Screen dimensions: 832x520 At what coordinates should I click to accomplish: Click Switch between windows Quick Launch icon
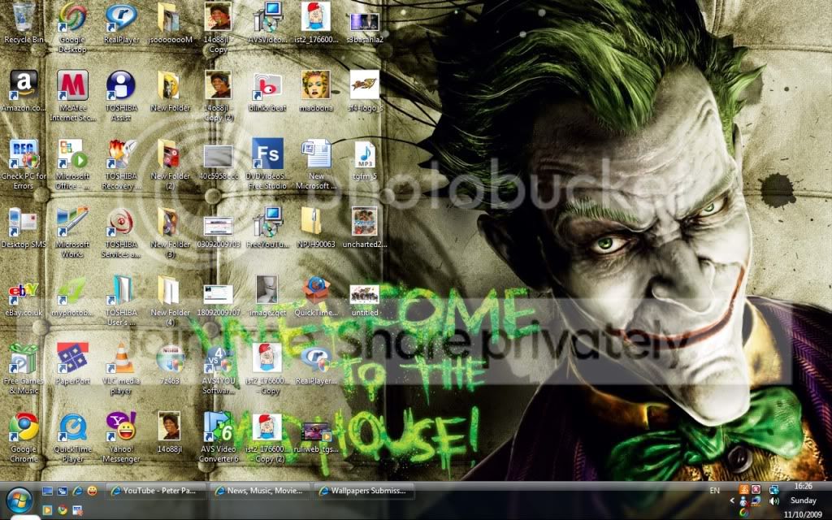point(62,491)
